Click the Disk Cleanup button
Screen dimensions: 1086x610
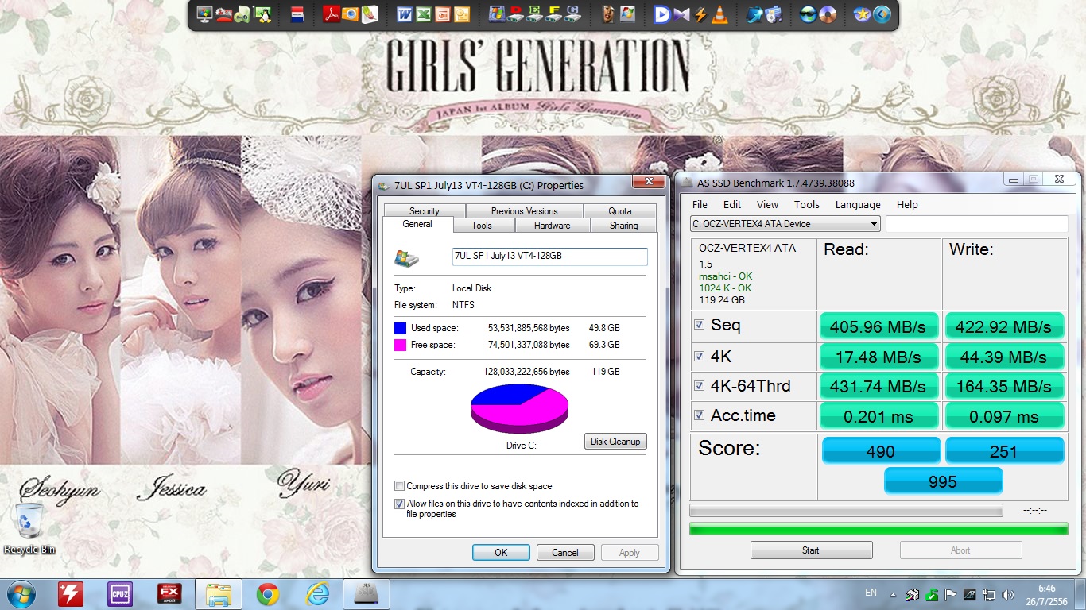[615, 442]
